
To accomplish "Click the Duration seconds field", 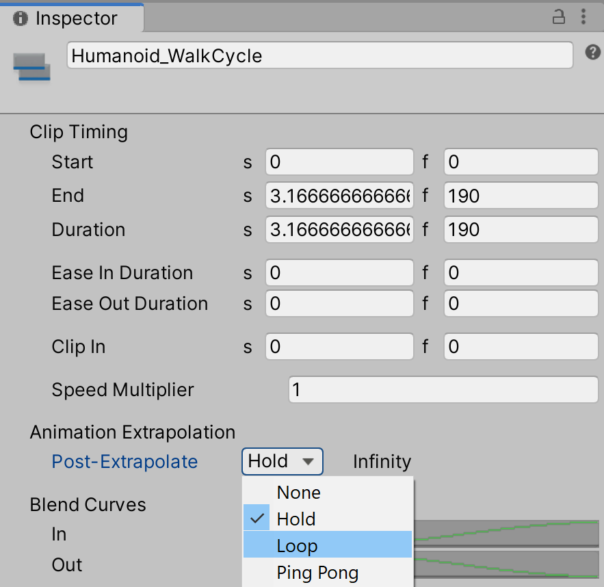I will point(339,229).
